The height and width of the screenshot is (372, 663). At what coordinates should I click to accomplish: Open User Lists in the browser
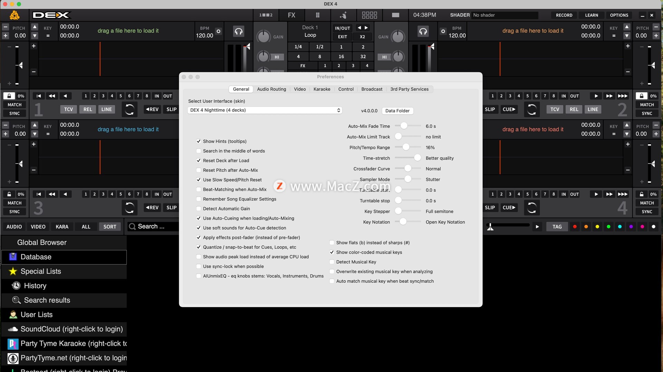click(64, 315)
